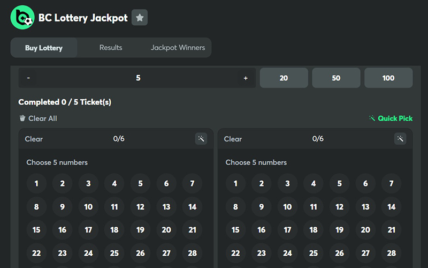Set ticket quantity to 100
Image resolution: width=428 pixels, height=268 pixels.
pos(388,78)
